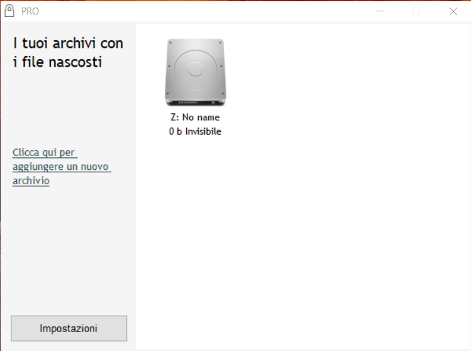Click the padlock app icon in title bar
The image size is (471, 351).
click(x=9, y=11)
